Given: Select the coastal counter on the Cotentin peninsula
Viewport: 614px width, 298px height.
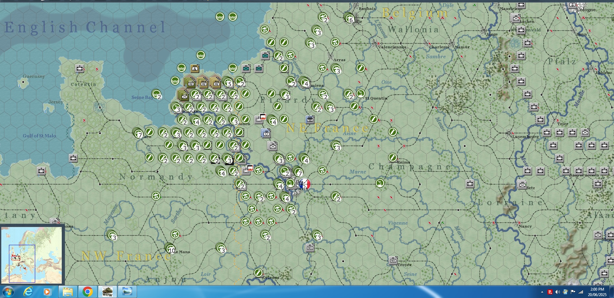Looking at the screenshot, I should coord(80,68).
